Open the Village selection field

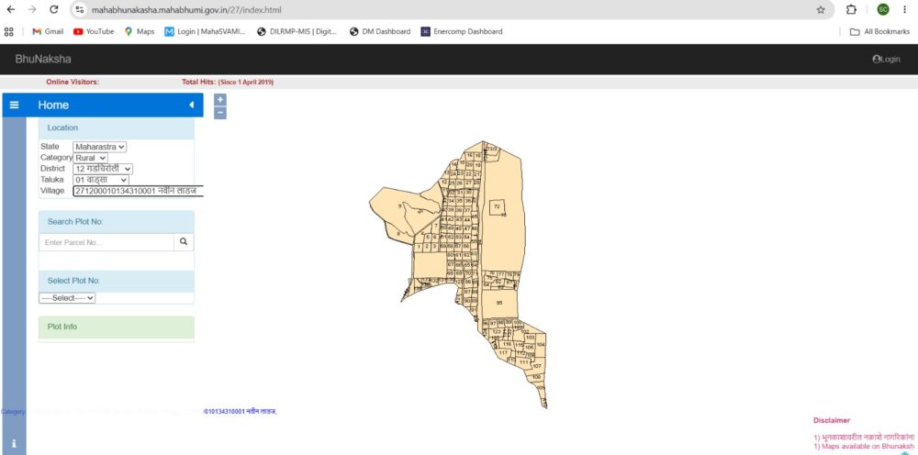pos(139,191)
